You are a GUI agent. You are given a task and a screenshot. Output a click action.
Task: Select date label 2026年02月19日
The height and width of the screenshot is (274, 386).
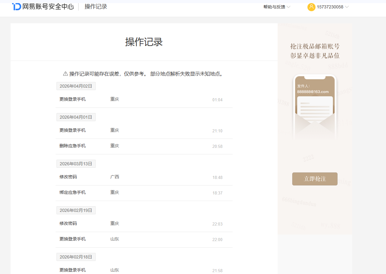76,210
